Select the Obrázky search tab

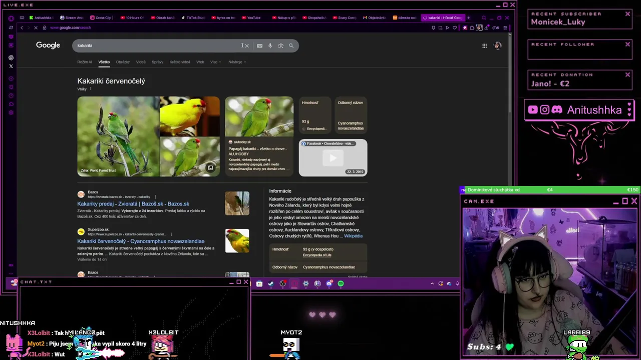tap(123, 62)
